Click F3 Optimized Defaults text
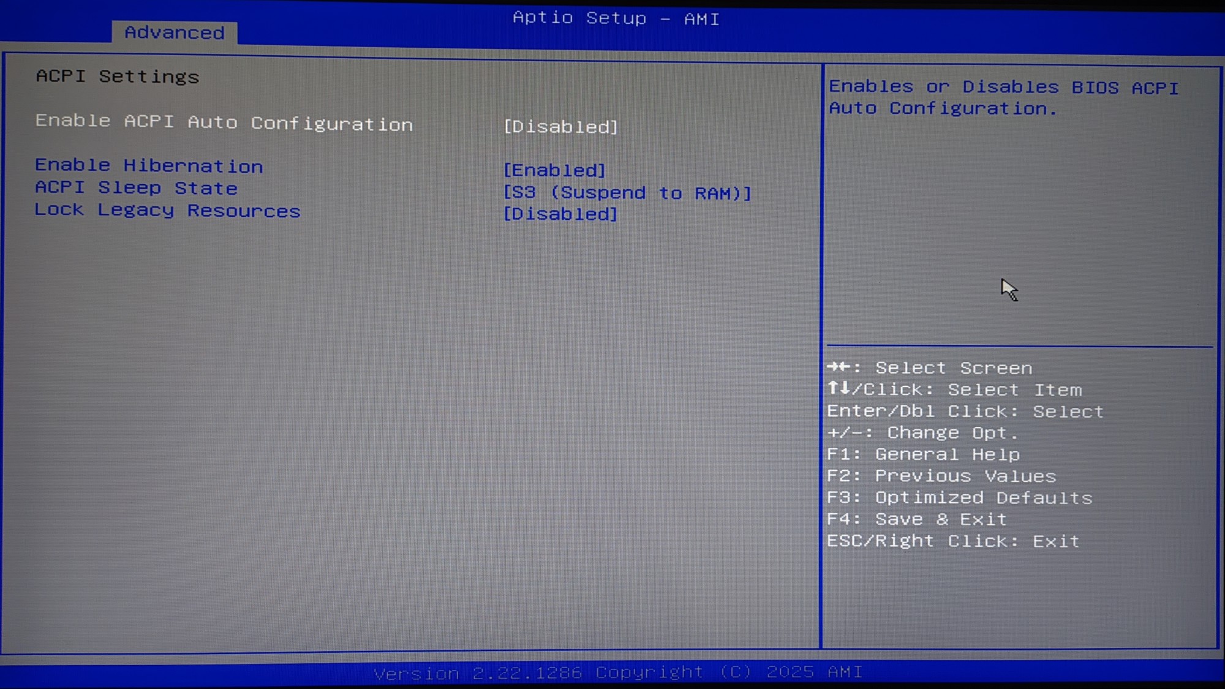 [x=959, y=498]
